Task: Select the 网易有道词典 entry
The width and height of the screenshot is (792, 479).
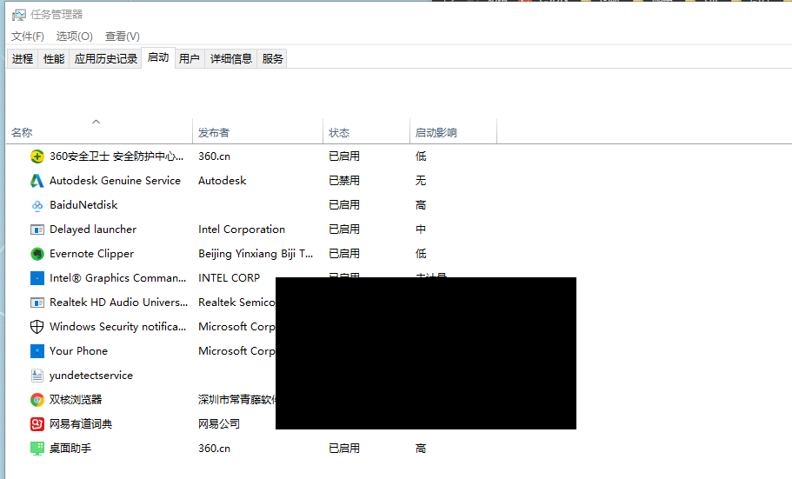Action: pos(81,424)
